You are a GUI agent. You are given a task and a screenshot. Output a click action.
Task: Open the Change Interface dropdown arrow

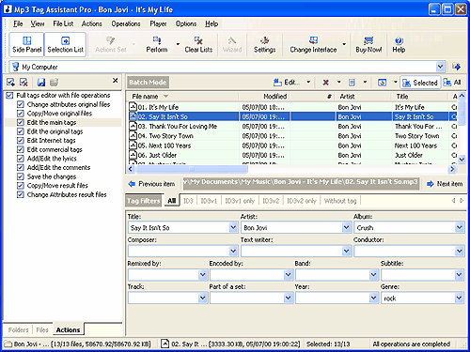(x=344, y=44)
